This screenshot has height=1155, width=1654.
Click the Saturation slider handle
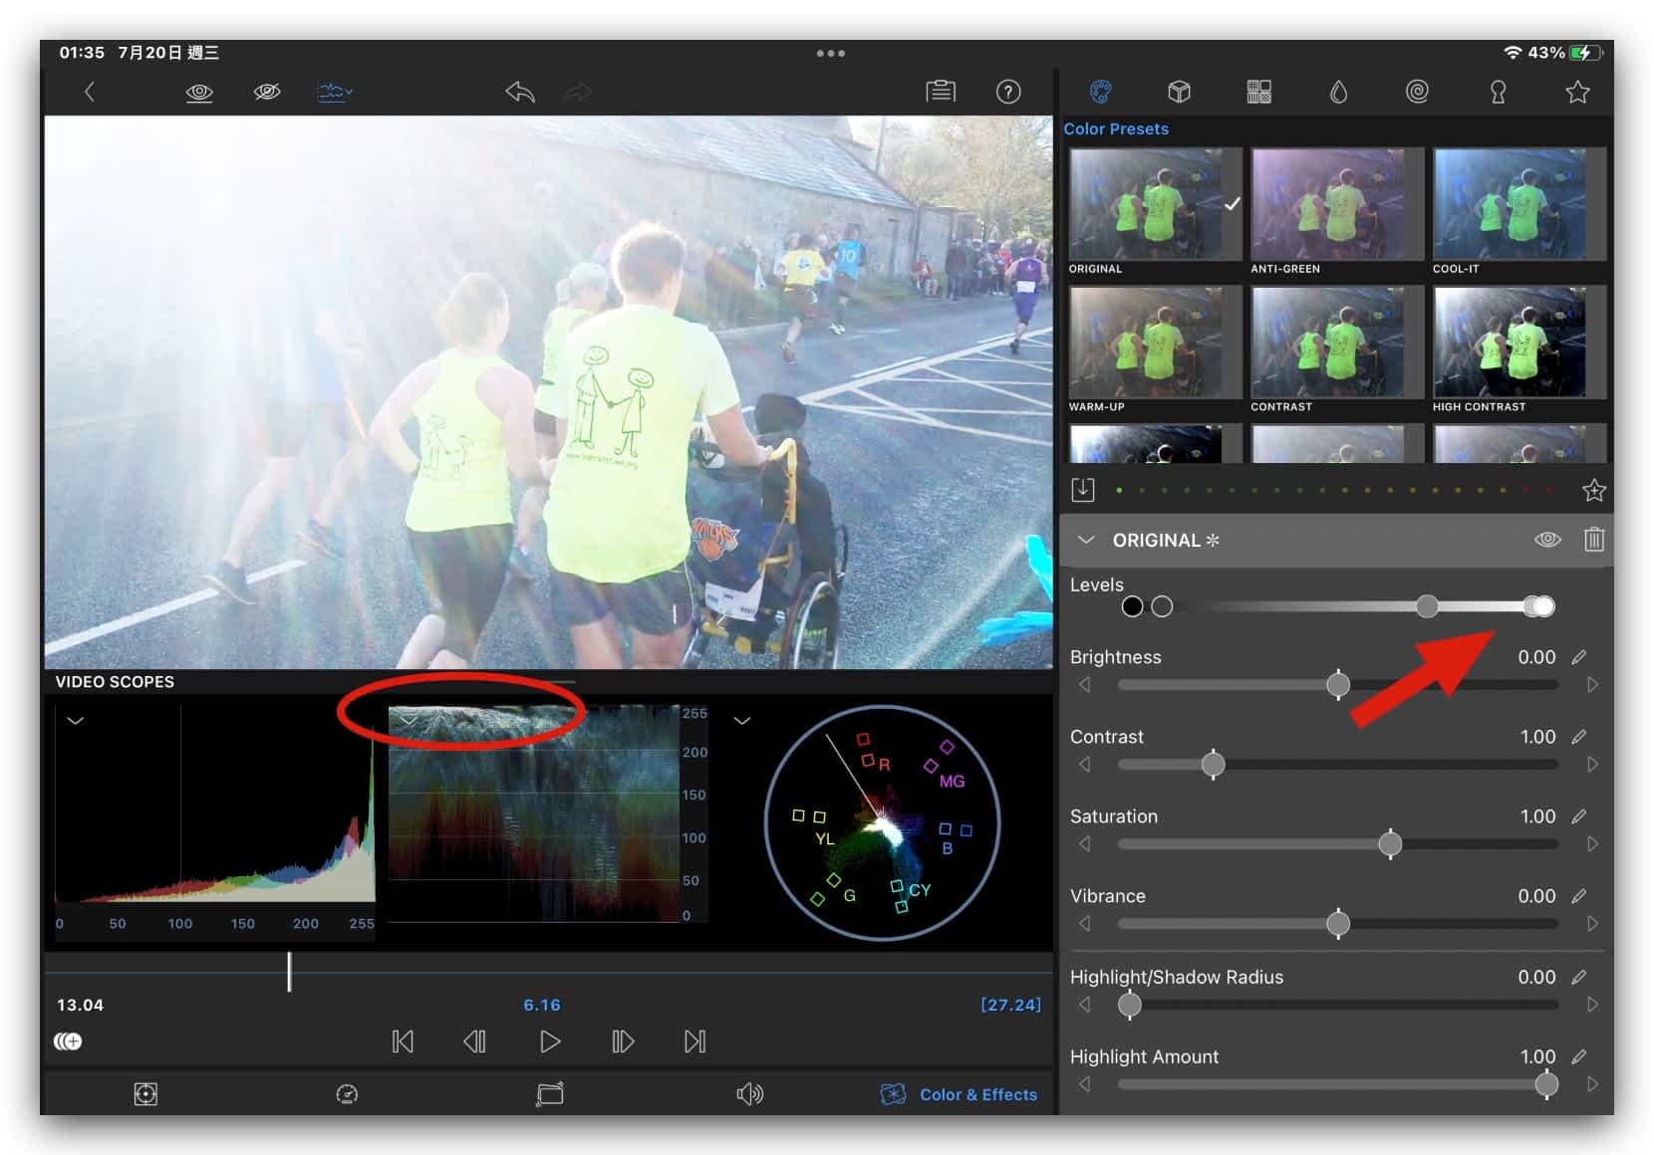point(1390,844)
